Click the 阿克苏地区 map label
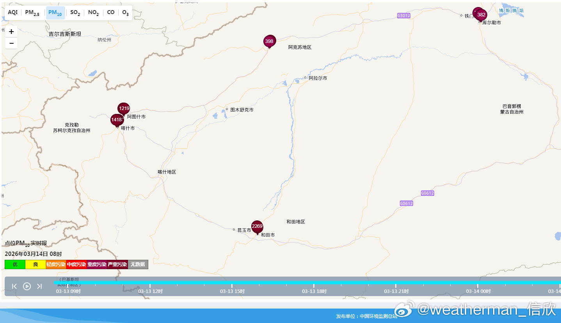This screenshot has height=323, width=561. pyautogui.click(x=300, y=47)
